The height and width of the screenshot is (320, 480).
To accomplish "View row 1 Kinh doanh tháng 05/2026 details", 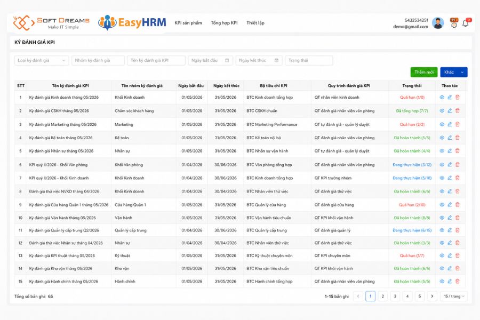I will (442, 98).
